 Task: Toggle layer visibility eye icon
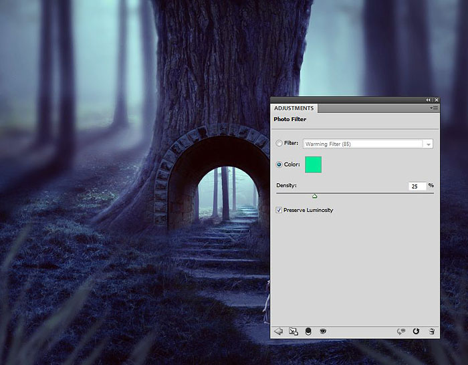[x=322, y=331]
